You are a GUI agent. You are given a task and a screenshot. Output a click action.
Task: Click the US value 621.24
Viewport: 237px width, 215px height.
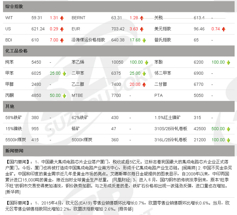38,29
